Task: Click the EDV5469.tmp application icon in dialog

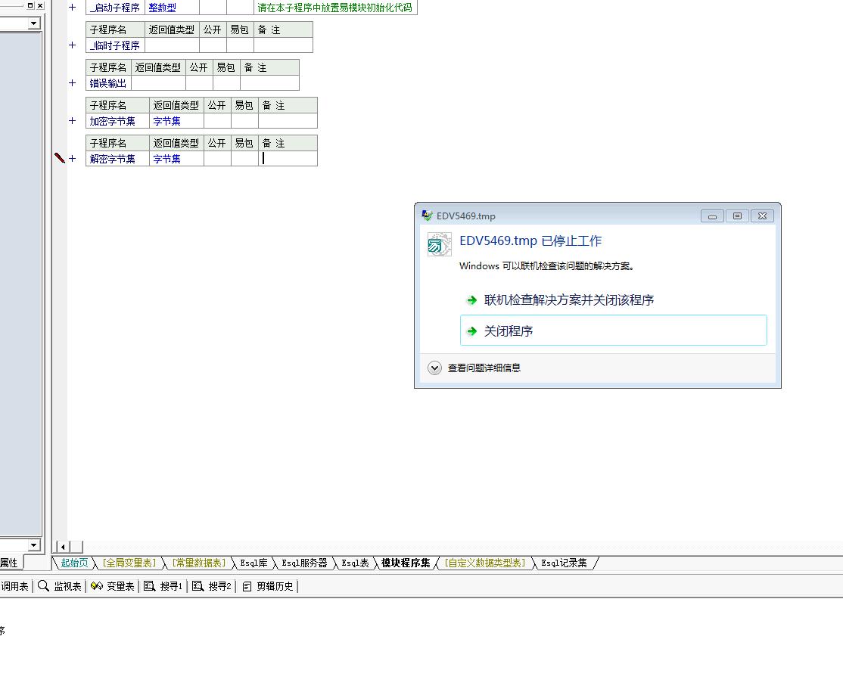Action: (x=439, y=244)
